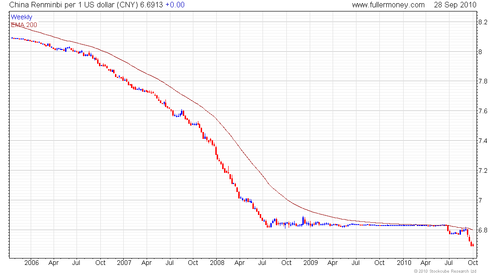This screenshot has width=504, height=275.
Task: Click the EMA 200 legend label
Action: point(24,25)
